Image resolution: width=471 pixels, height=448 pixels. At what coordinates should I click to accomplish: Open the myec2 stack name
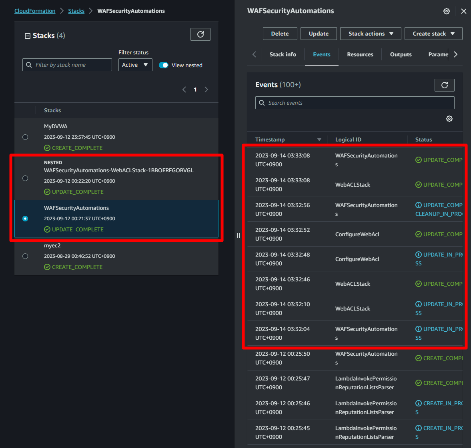coord(52,245)
